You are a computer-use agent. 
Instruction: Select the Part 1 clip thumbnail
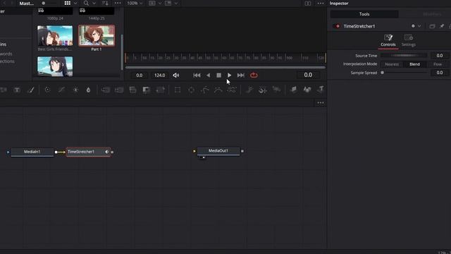click(x=97, y=36)
